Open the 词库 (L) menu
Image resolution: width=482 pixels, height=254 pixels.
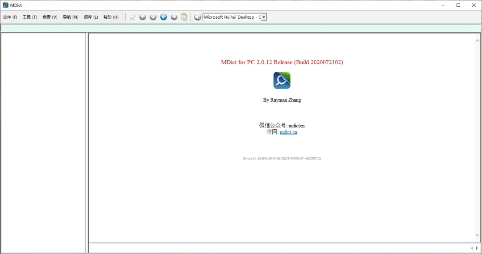coord(91,17)
